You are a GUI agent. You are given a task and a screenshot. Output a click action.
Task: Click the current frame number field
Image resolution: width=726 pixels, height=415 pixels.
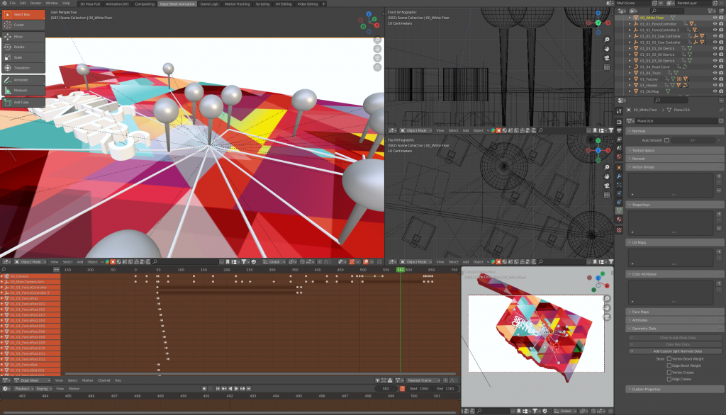(386, 389)
